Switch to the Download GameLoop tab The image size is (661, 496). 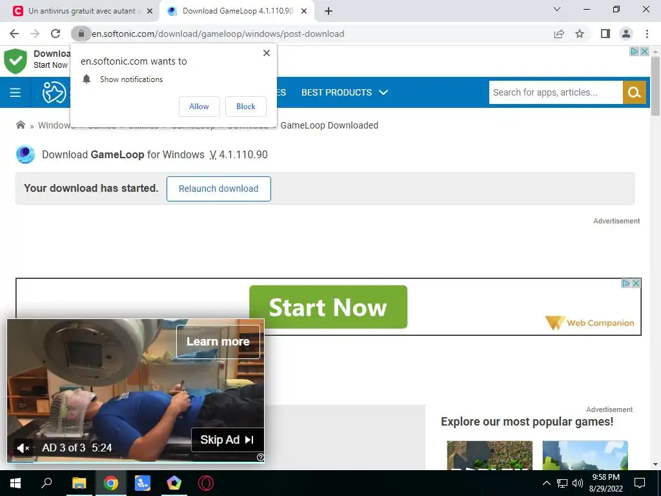[238, 12]
